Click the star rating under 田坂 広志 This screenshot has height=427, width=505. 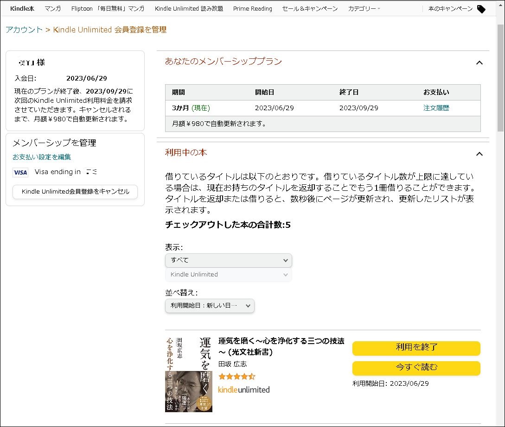pyautogui.click(x=237, y=376)
